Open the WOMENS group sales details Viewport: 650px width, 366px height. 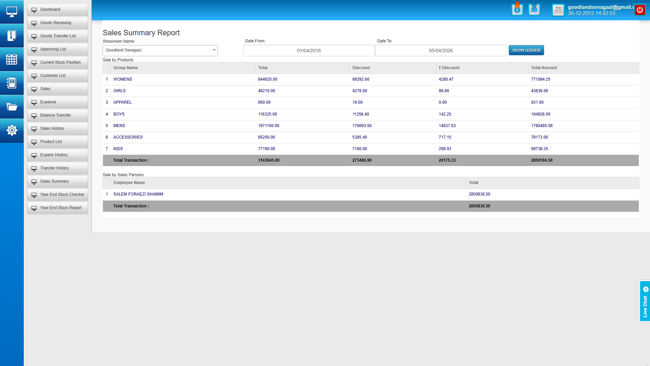[x=123, y=79]
